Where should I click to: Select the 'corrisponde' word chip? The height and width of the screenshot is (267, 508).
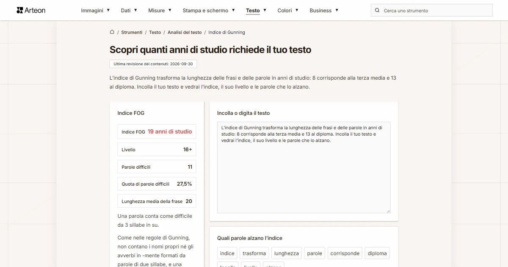point(345,253)
